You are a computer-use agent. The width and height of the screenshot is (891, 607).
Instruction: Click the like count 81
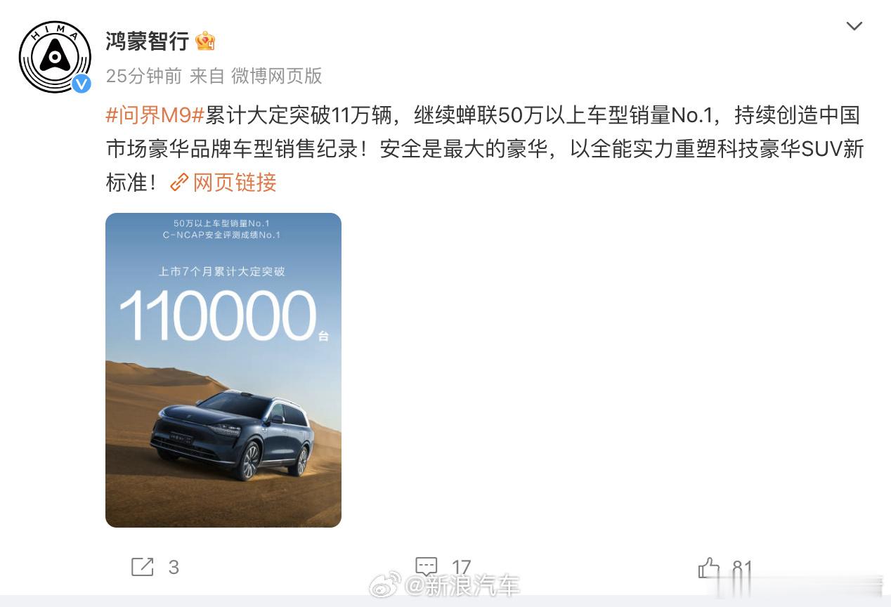(743, 568)
